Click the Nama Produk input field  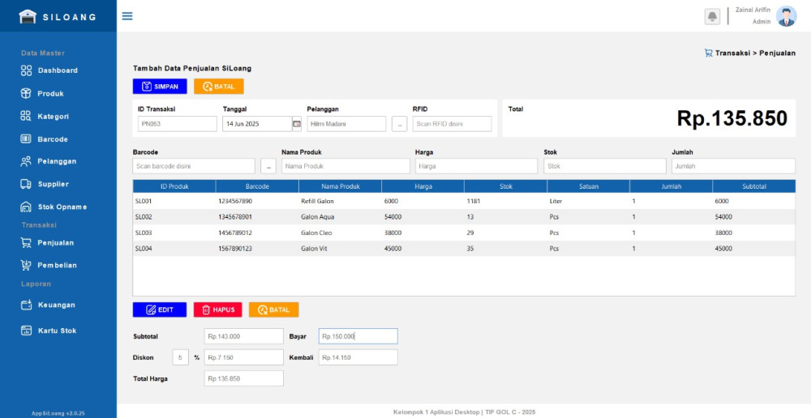coord(346,166)
